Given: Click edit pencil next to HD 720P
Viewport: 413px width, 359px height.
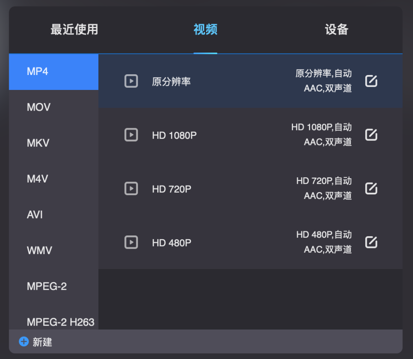Looking at the screenshot, I should click(x=371, y=188).
